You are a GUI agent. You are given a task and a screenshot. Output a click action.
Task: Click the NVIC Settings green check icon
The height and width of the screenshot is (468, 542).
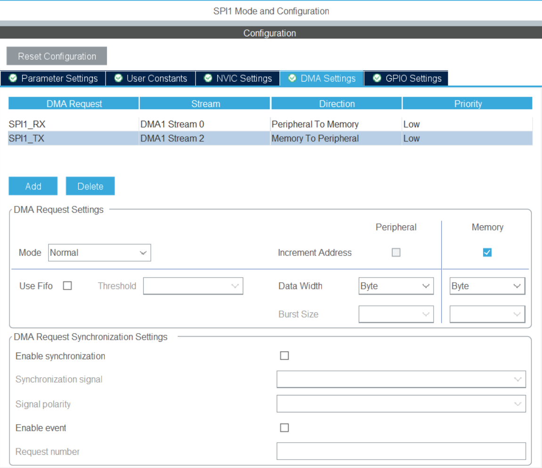(208, 78)
